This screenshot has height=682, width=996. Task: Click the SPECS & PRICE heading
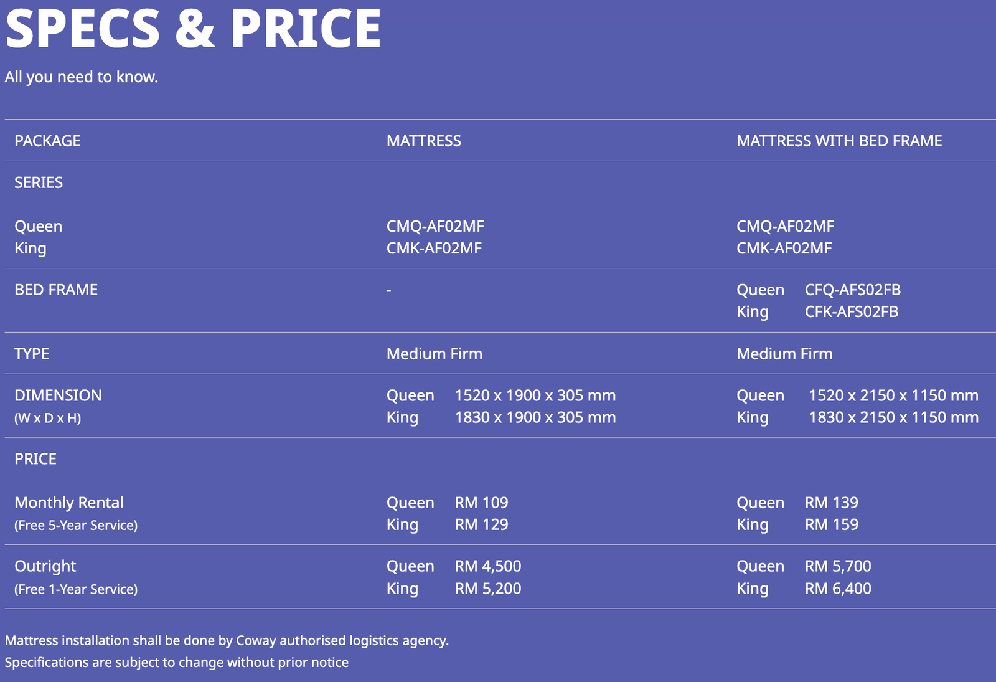coord(193,28)
